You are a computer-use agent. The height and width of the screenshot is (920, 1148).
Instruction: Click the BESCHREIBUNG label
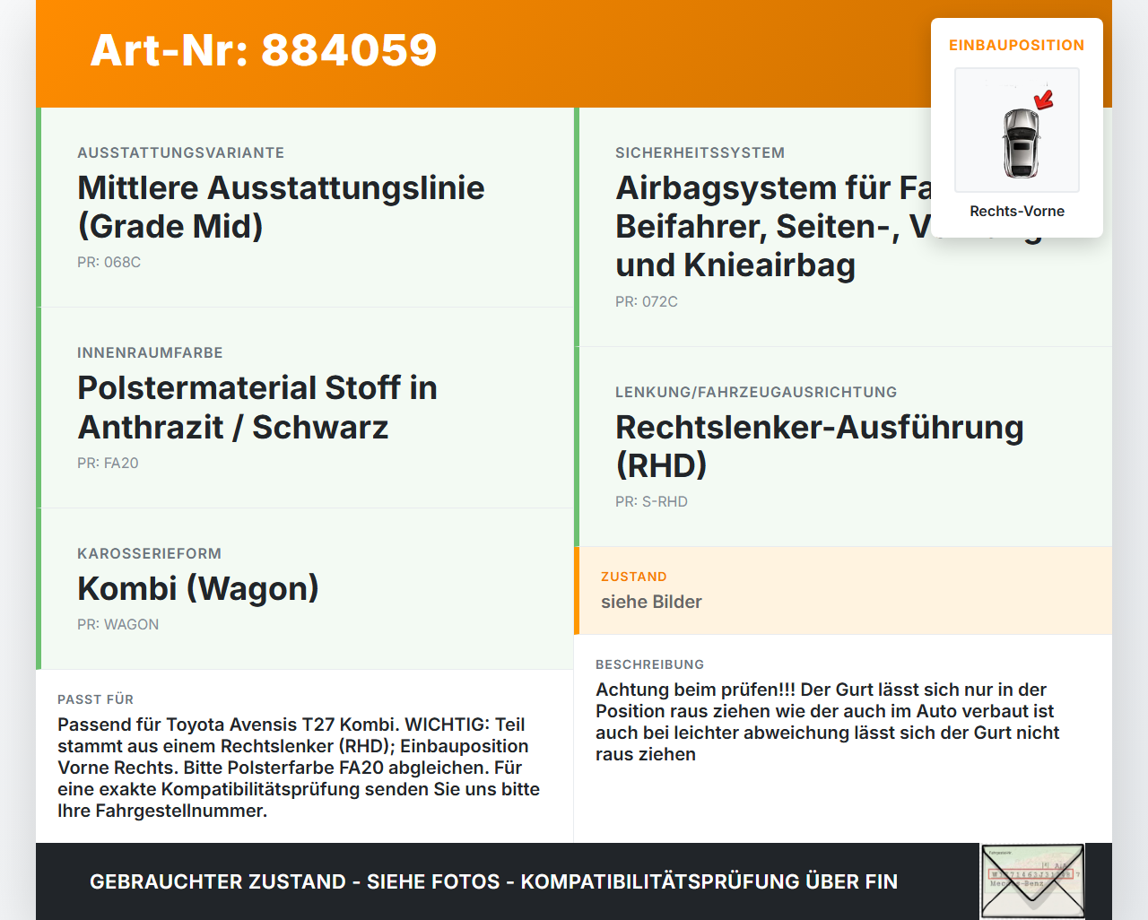pos(649,664)
